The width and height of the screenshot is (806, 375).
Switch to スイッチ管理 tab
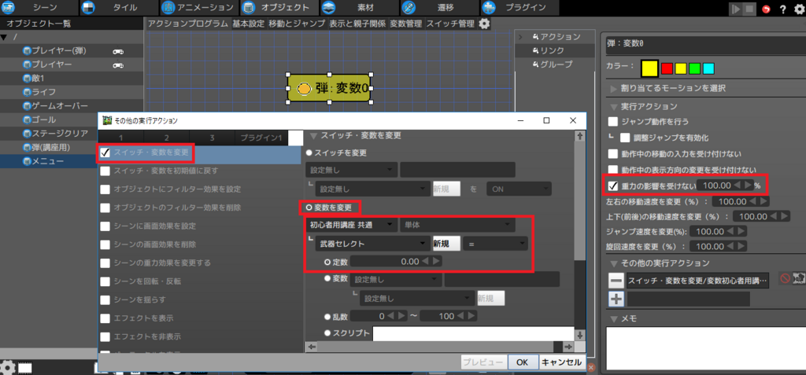click(450, 24)
